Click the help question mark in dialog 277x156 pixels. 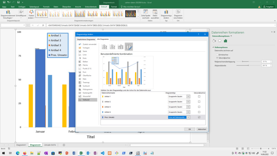coord(198,34)
